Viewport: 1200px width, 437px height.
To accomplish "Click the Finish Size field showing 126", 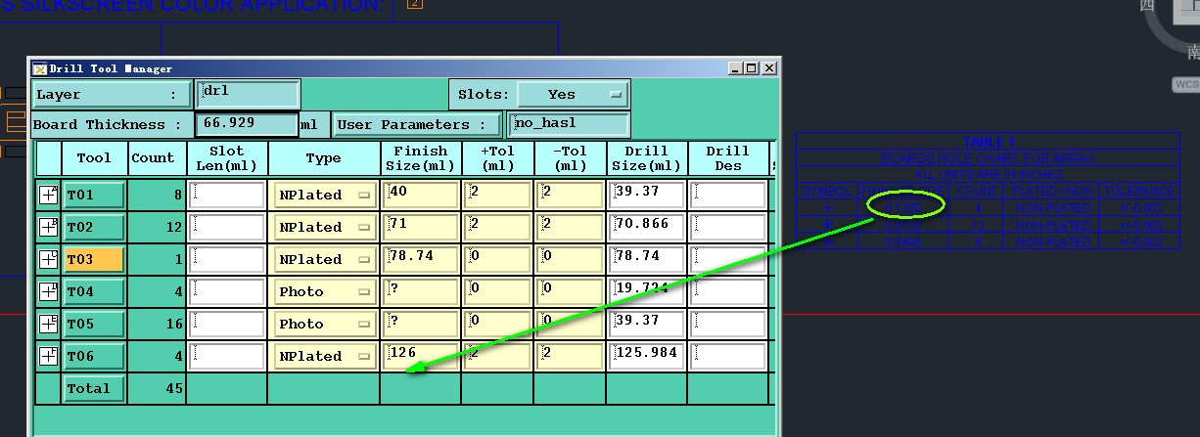I will tap(421, 356).
